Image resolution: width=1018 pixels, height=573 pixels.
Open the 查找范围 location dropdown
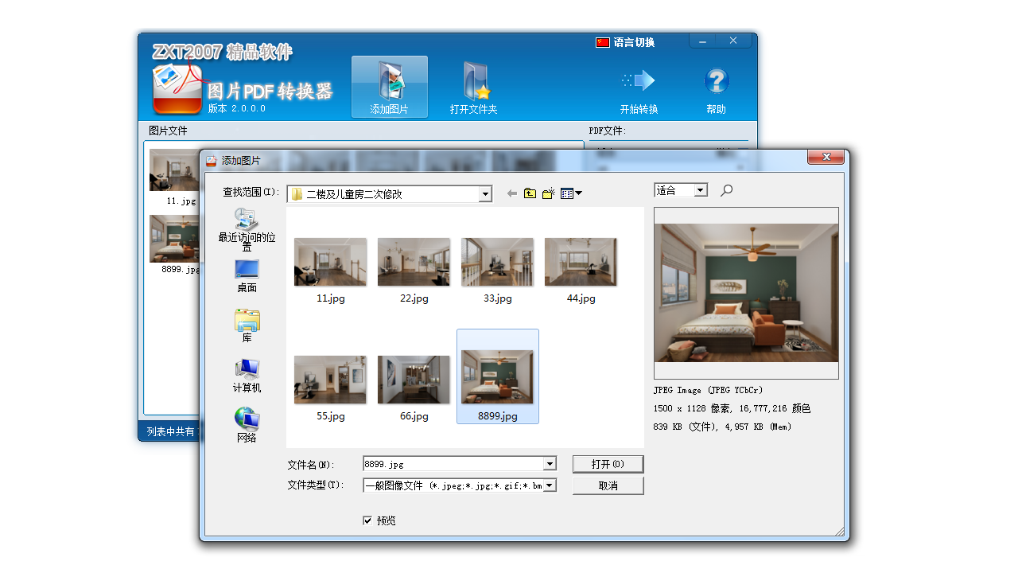pyautogui.click(x=484, y=193)
